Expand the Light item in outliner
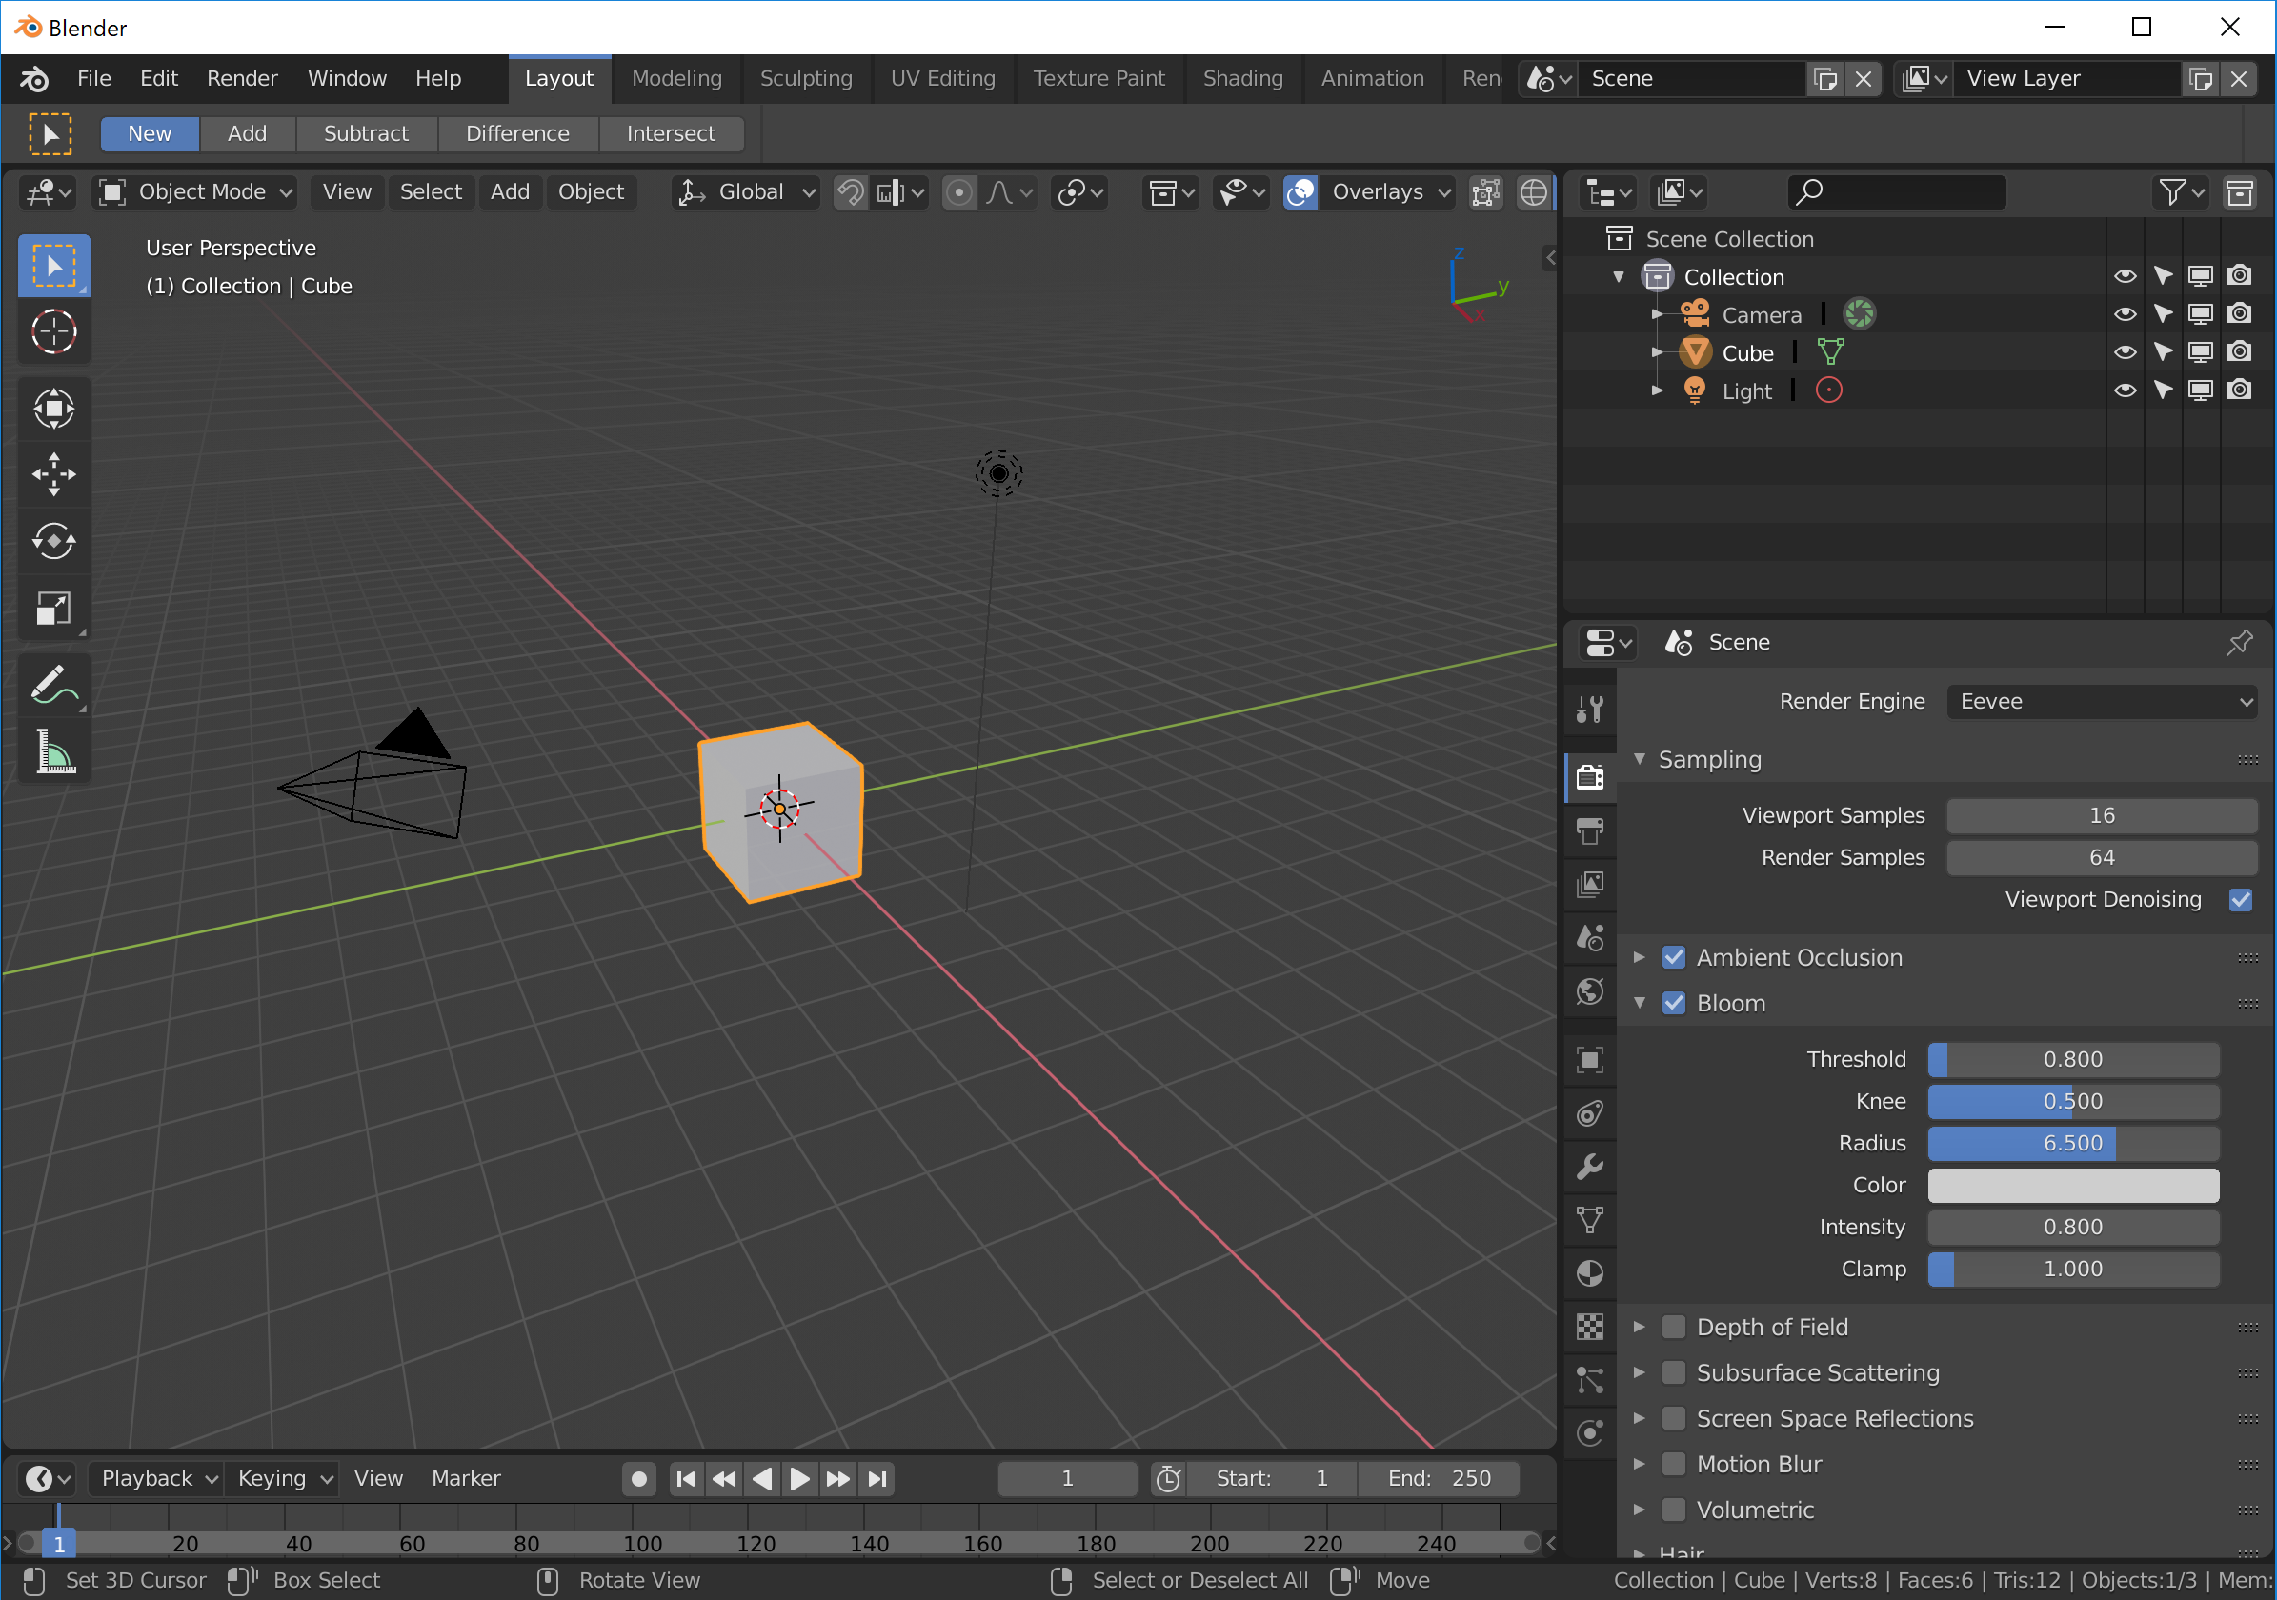Viewport: 2277px width, 1600px height. click(1657, 390)
